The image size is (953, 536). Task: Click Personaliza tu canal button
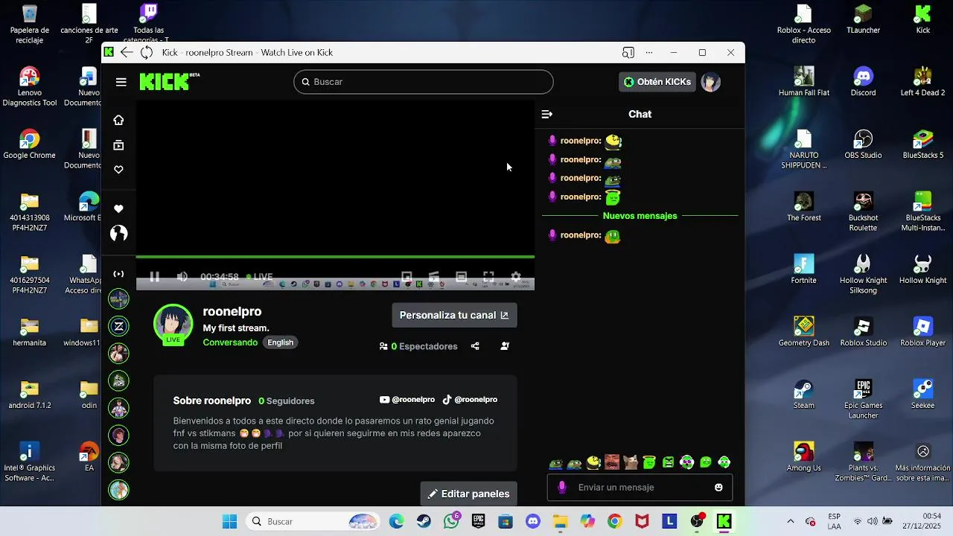coord(454,315)
